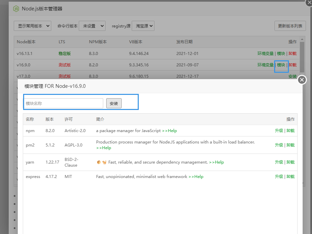Viewport: 312px width, 234px height.
Task: Click the 简介 column header
Action: pyautogui.click(x=100, y=119)
